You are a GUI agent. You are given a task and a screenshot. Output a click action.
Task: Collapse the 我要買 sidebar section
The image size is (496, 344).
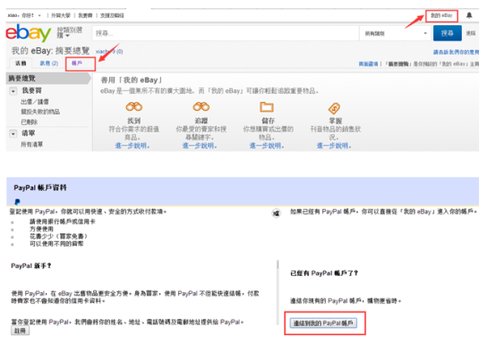pyautogui.click(x=13, y=91)
